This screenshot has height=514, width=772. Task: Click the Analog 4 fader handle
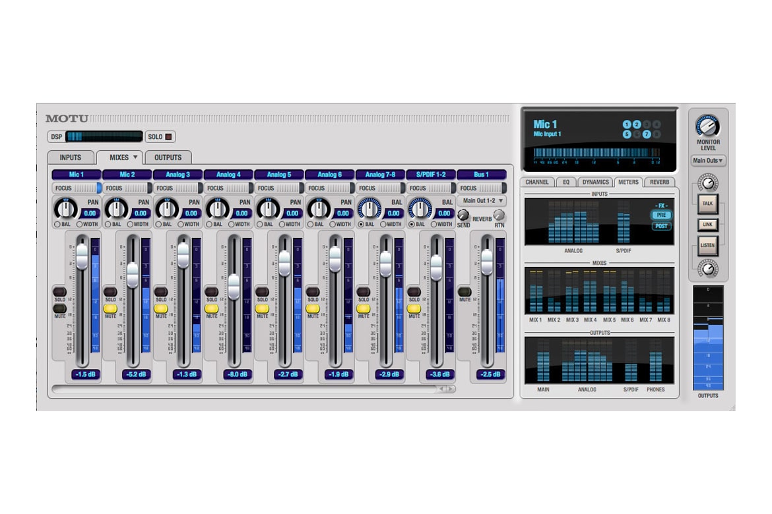[x=234, y=287]
